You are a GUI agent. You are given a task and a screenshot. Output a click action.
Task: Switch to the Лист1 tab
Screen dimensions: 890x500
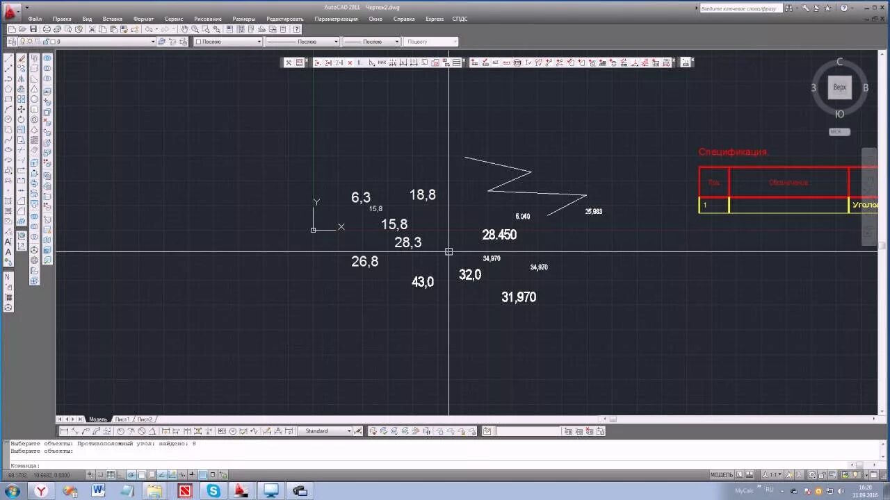[123, 419]
